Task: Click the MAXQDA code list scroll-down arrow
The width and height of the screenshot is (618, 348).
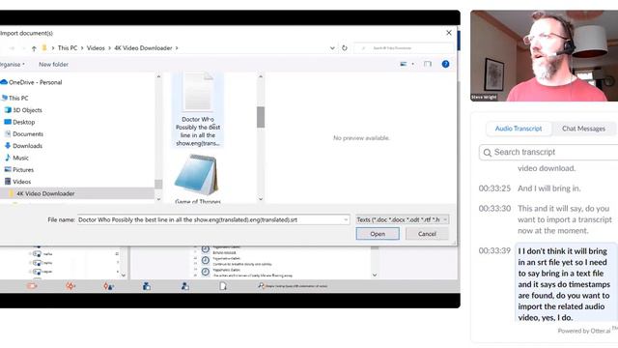Action: [x=124, y=275]
